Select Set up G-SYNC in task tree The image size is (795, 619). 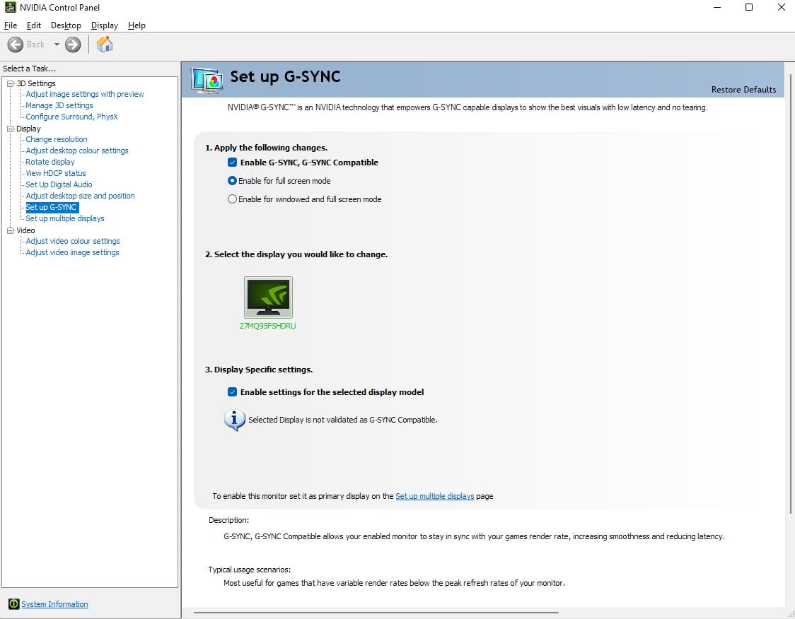[x=52, y=207]
